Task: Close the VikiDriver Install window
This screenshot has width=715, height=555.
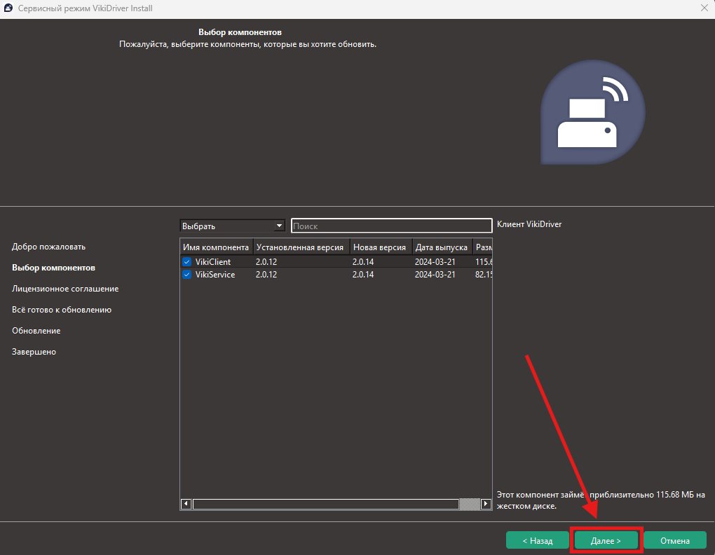Action: point(704,8)
